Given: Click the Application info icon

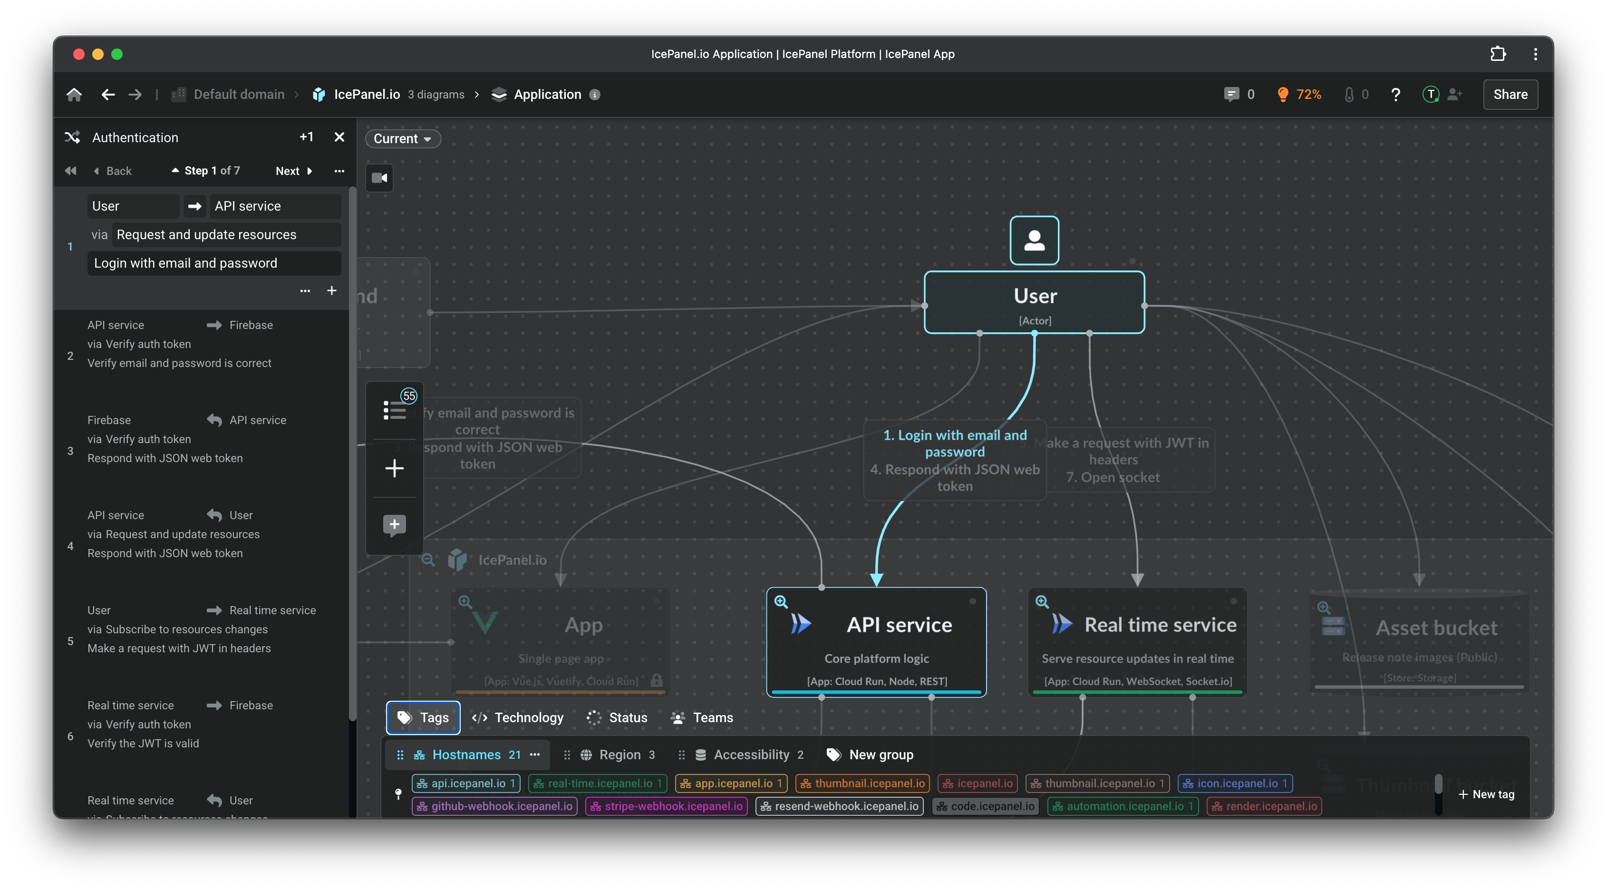Looking at the screenshot, I should [x=594, y=95].
